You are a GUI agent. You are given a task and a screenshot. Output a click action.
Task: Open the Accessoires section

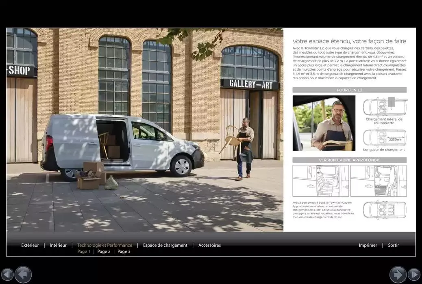click(x=209, y=245)
